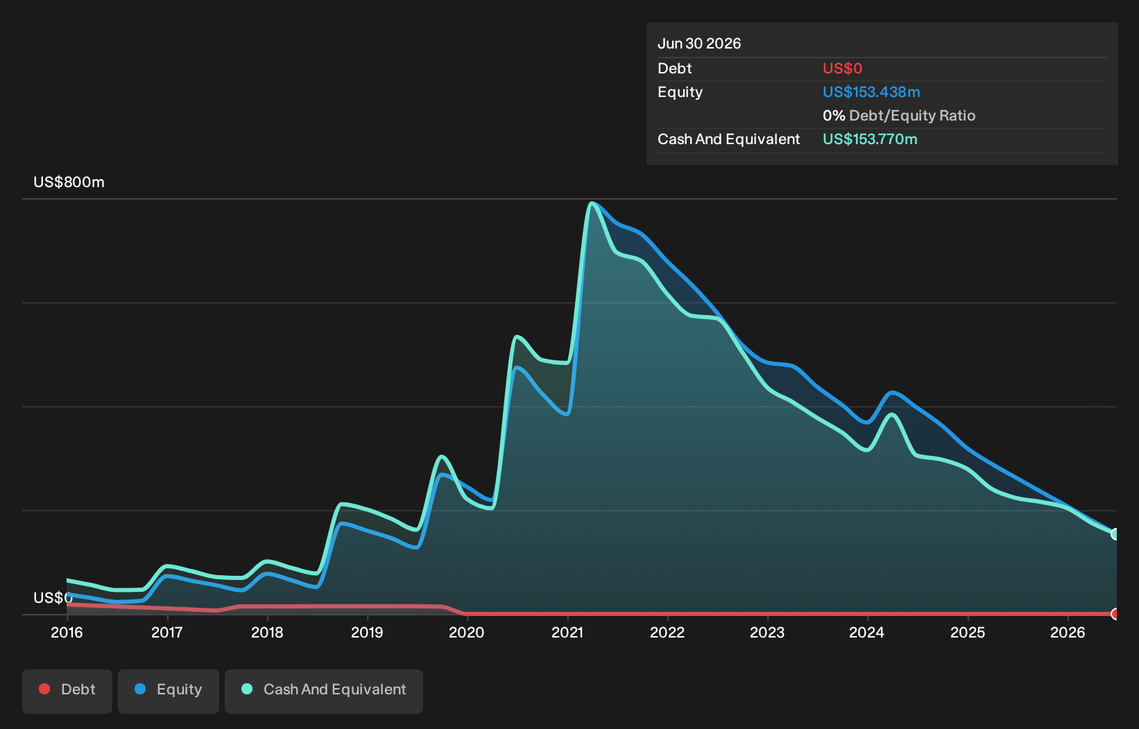
Task: Toggle the Debt legend button
Action: point(67,691)
